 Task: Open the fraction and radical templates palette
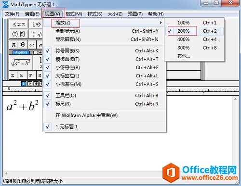36,34
